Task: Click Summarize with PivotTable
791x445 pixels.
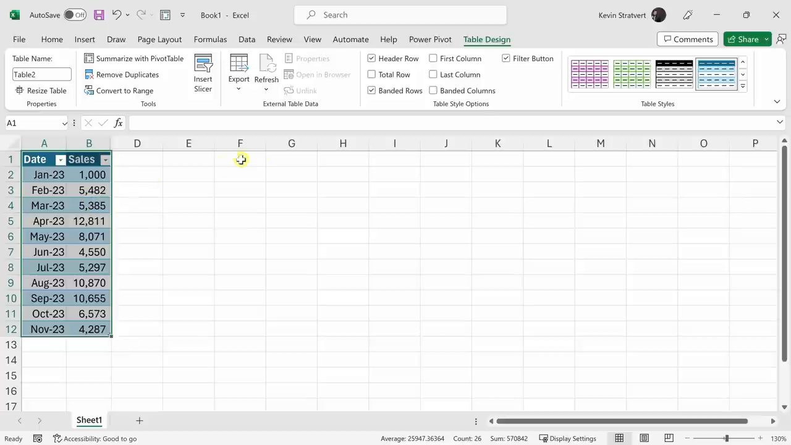Action: click(x=134, y=58)
